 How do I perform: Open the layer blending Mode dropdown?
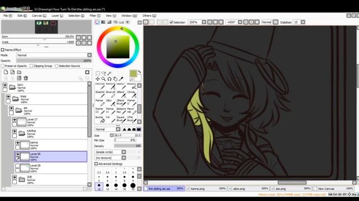coord(90,55)
